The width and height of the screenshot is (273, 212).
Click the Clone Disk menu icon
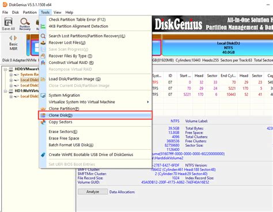tap(43, 115)
